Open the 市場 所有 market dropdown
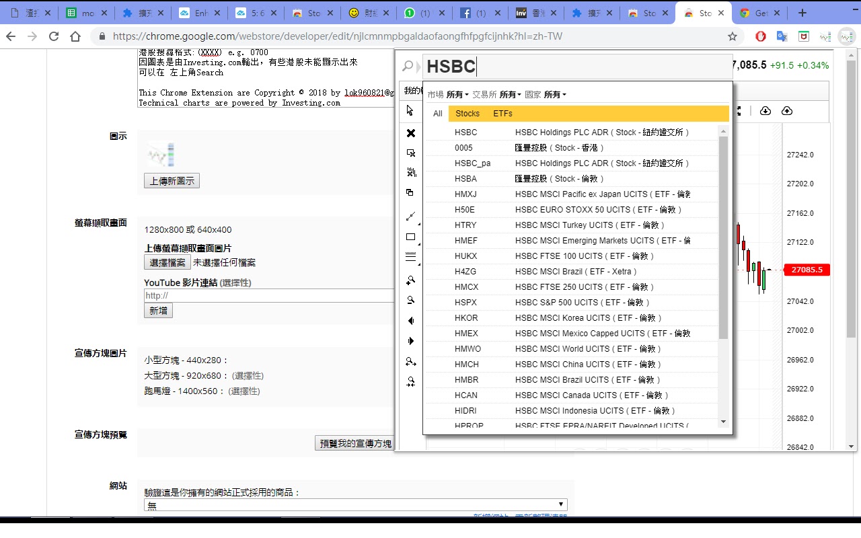Screen dimensions: 861x538 point(448,95)
